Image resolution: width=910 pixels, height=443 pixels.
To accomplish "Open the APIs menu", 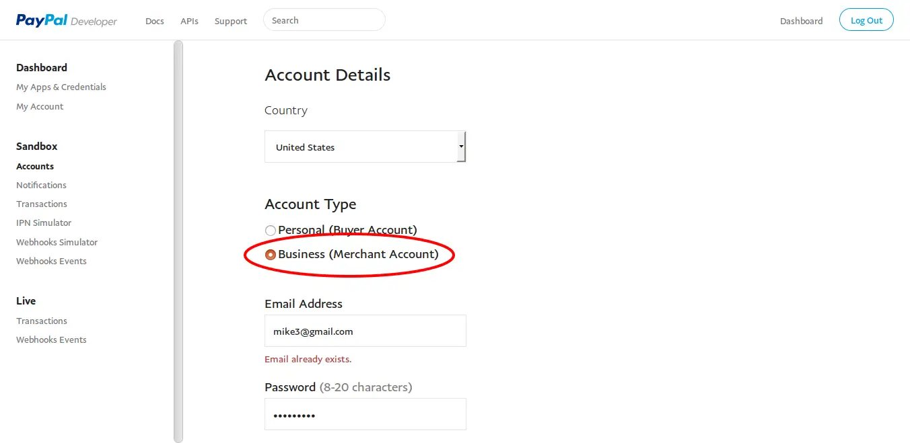I will [x=189, y=21].
